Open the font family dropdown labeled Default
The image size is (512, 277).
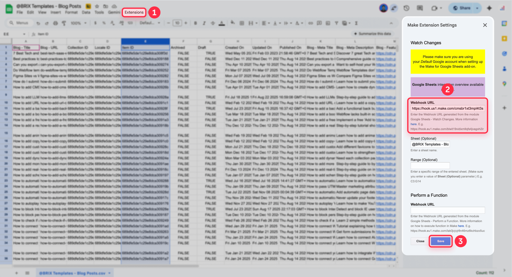149,23
